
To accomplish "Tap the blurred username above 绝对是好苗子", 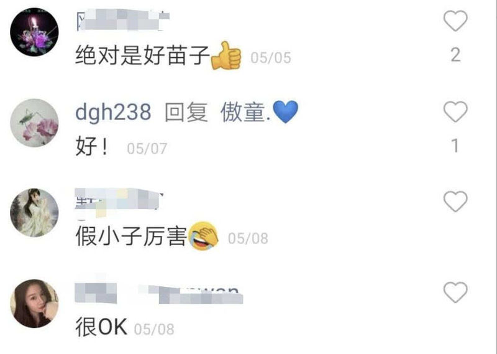I will click(123, 20).
